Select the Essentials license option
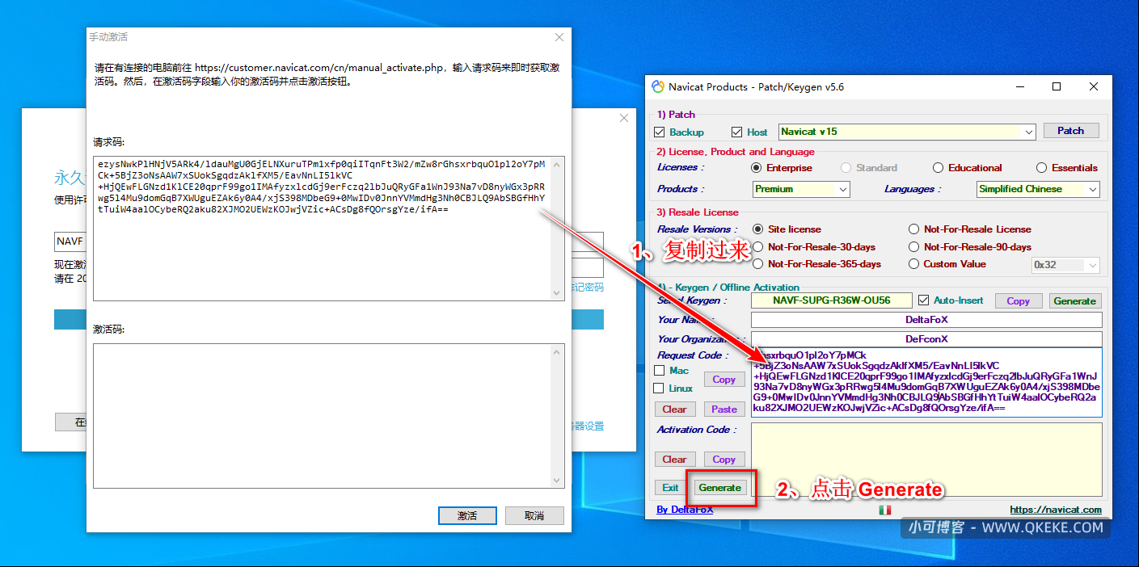Image resolution: width=1139 pixels, height=567 pixels. point(1043,168)
